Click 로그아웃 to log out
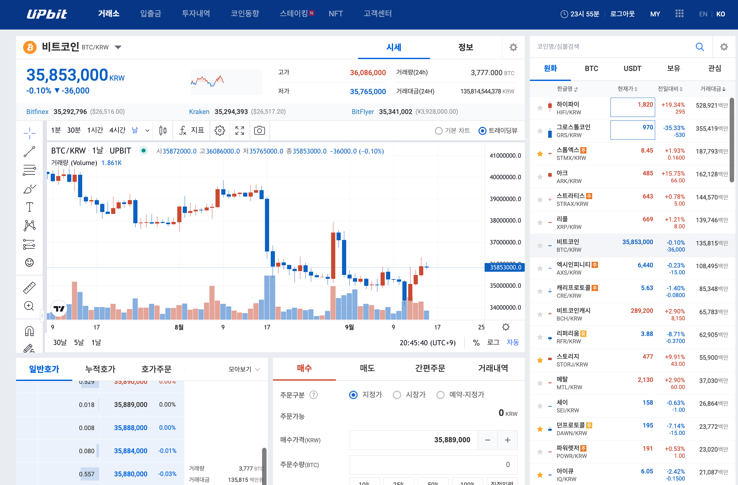This screenshot has height=485, width=738. 622,14
